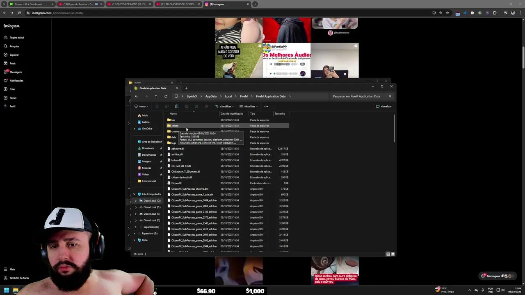
Task: Refresh the FiveM Application Data folder
Action: point(166,96)
